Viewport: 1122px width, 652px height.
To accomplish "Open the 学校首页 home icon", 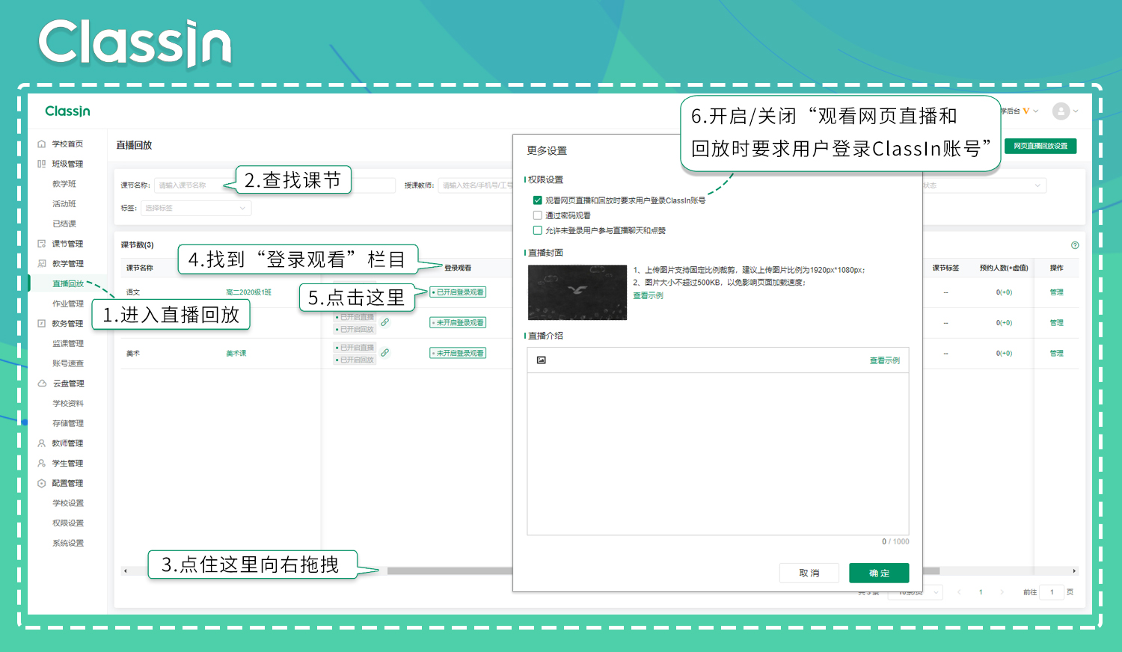I will pyautogui.click(x=42, y=144).
